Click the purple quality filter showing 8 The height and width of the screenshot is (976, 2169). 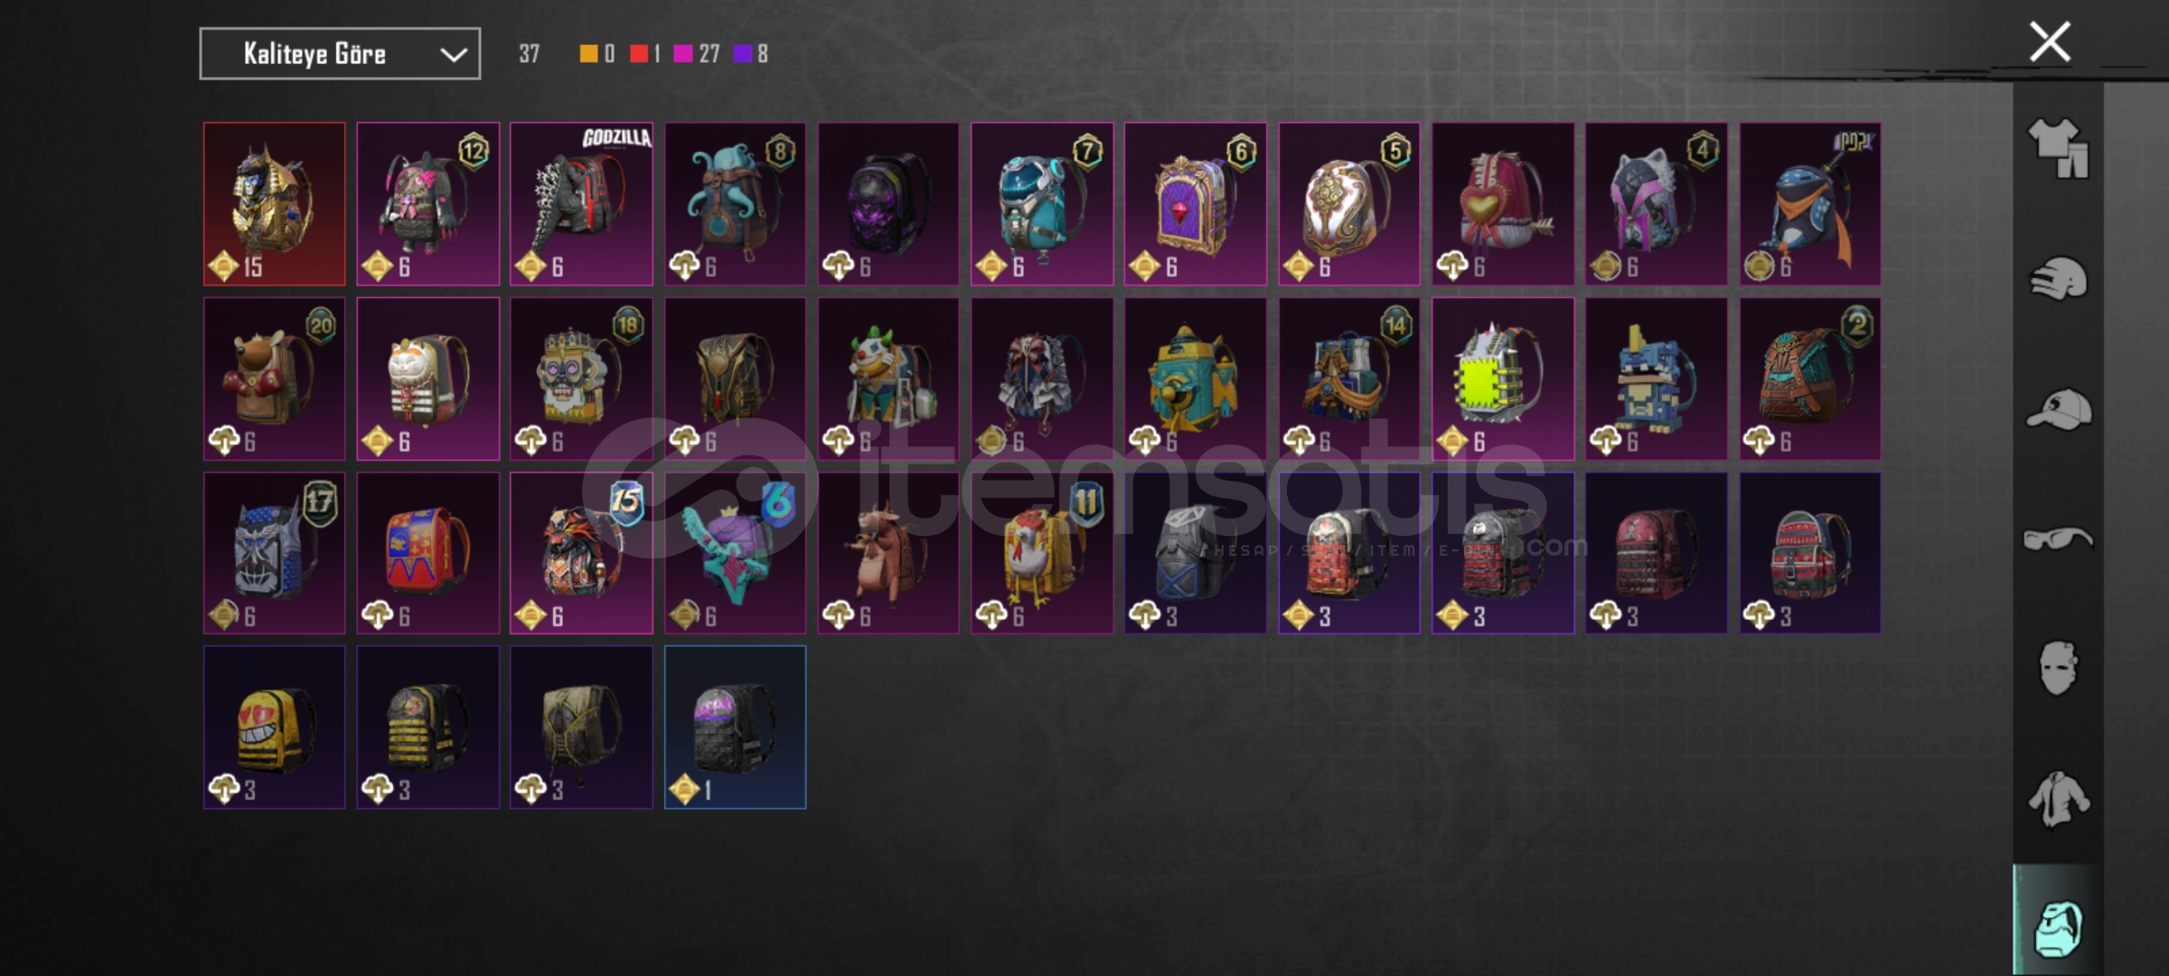pos(751,54)
